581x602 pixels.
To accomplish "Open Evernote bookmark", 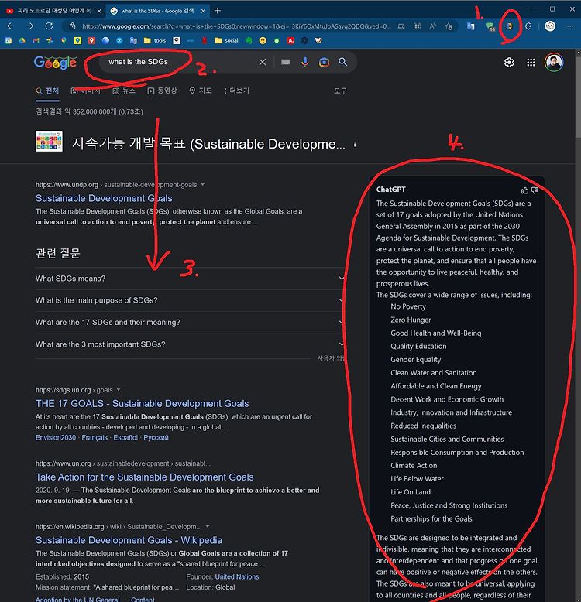I will pyautogui.click(x=249, y=40).
